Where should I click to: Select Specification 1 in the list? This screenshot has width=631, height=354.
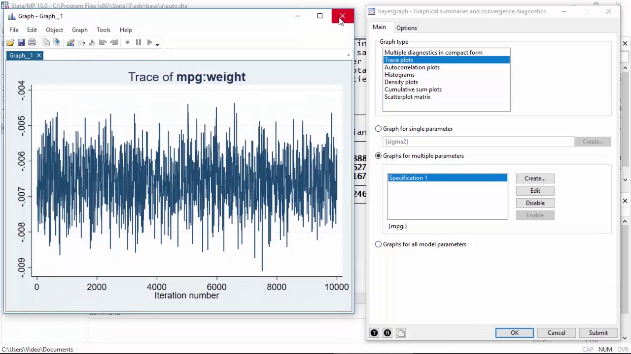point(448,178)
